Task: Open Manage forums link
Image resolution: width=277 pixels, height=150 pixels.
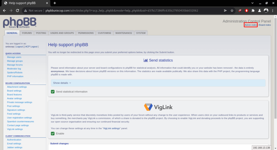Action: 15,65
